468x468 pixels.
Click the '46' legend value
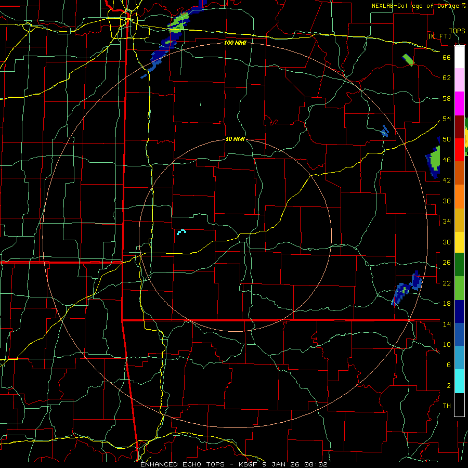click(447, 160)
